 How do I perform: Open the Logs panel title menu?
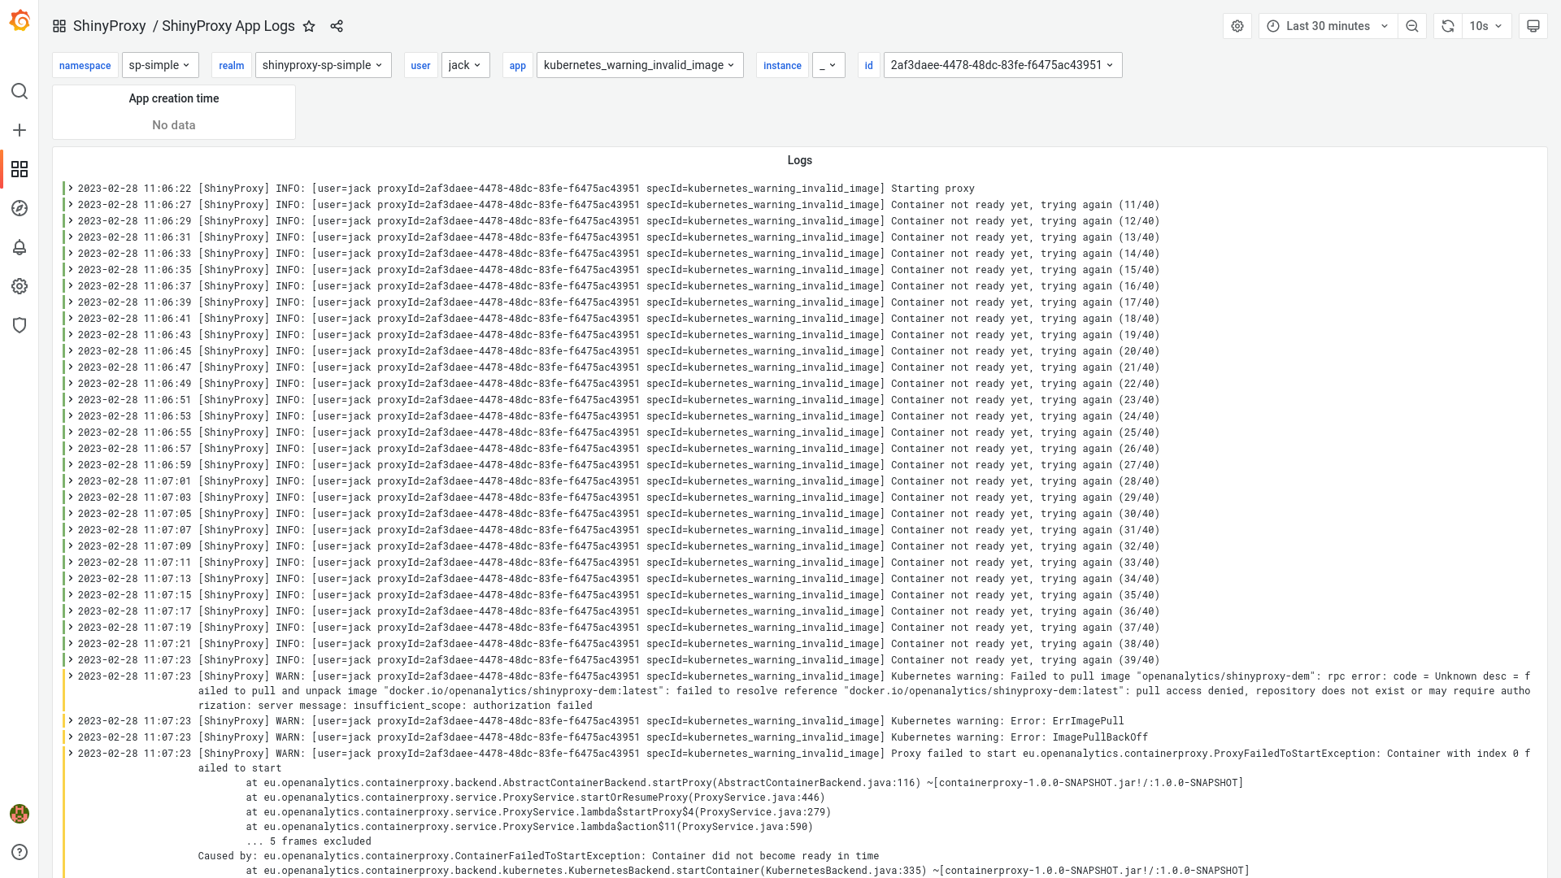tap(799, 160)
